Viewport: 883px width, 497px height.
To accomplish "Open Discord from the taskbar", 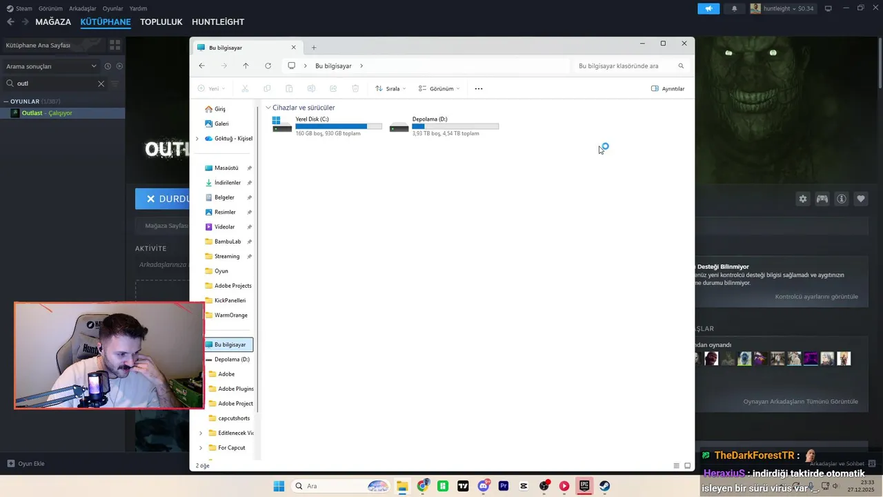I will coord(484,486).
